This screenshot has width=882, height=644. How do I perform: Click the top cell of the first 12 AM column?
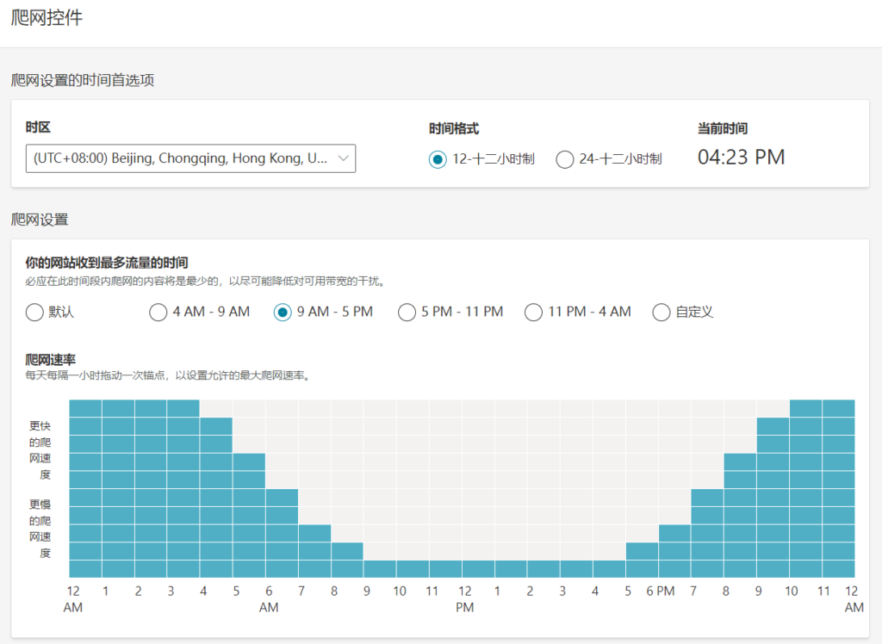pyautogui.click(x=85, y=408)
